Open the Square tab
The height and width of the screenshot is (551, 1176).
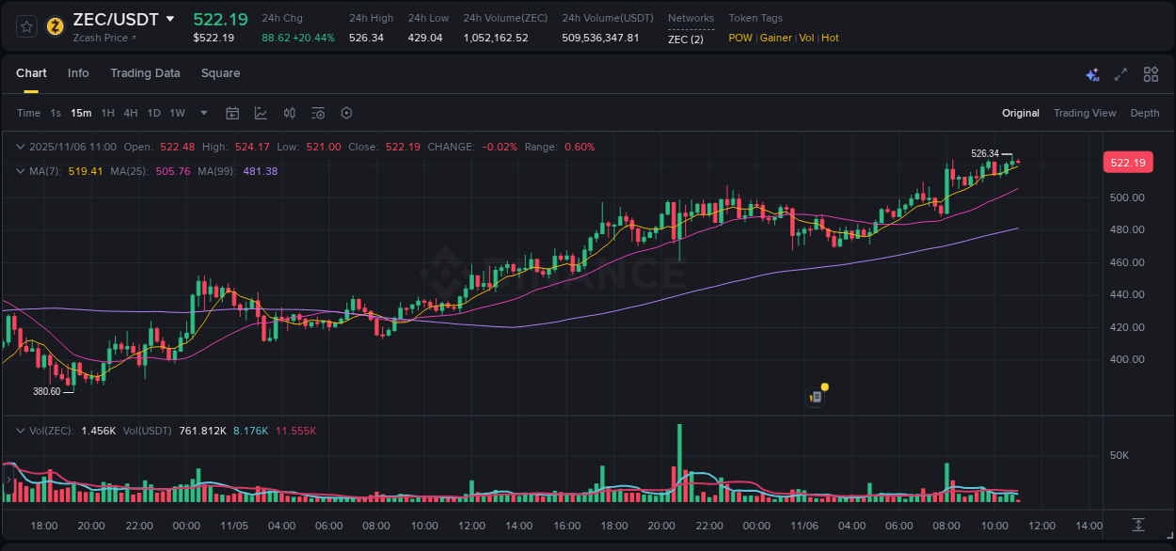tap(220, 73)
